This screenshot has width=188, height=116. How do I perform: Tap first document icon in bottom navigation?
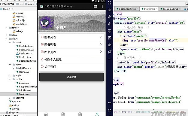click(x=63, y=114)
